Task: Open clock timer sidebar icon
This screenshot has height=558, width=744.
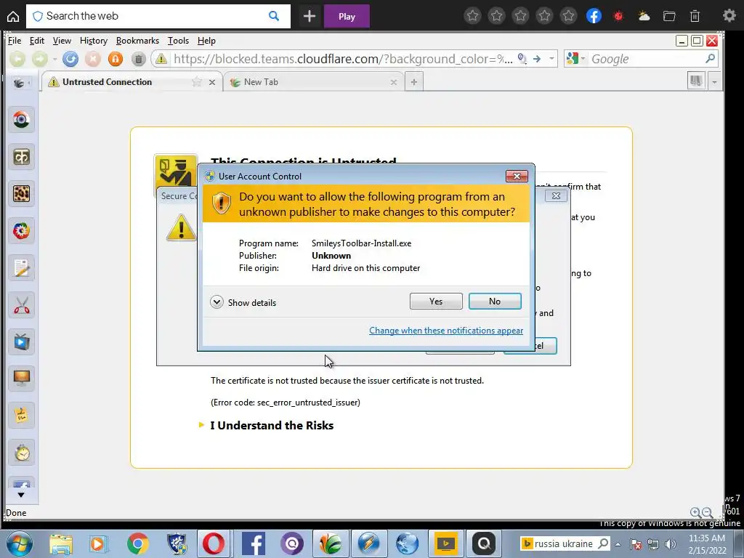Action: (21, 453)
